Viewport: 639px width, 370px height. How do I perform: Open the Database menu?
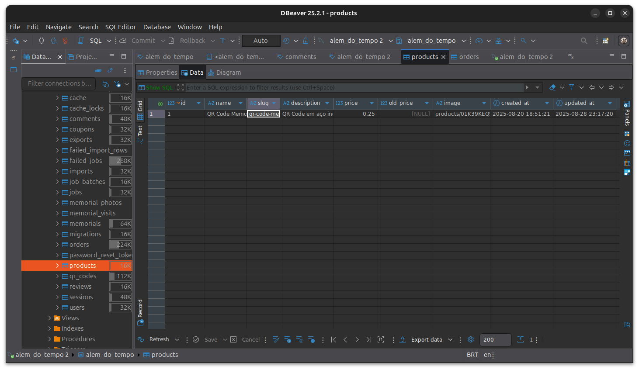click(x=157, y=27)
